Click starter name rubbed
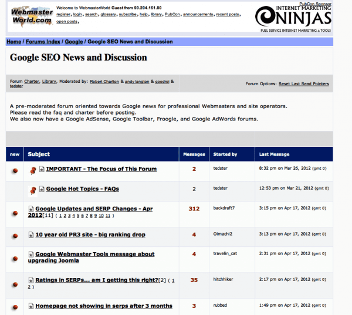This screenshot has width=352, height=315. click(220, 305)
